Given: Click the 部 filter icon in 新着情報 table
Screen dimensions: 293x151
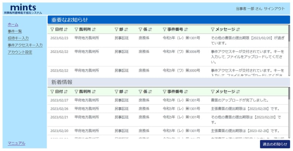Looking at the screenshot, I should pyautogui.click(x=116, y=92).
